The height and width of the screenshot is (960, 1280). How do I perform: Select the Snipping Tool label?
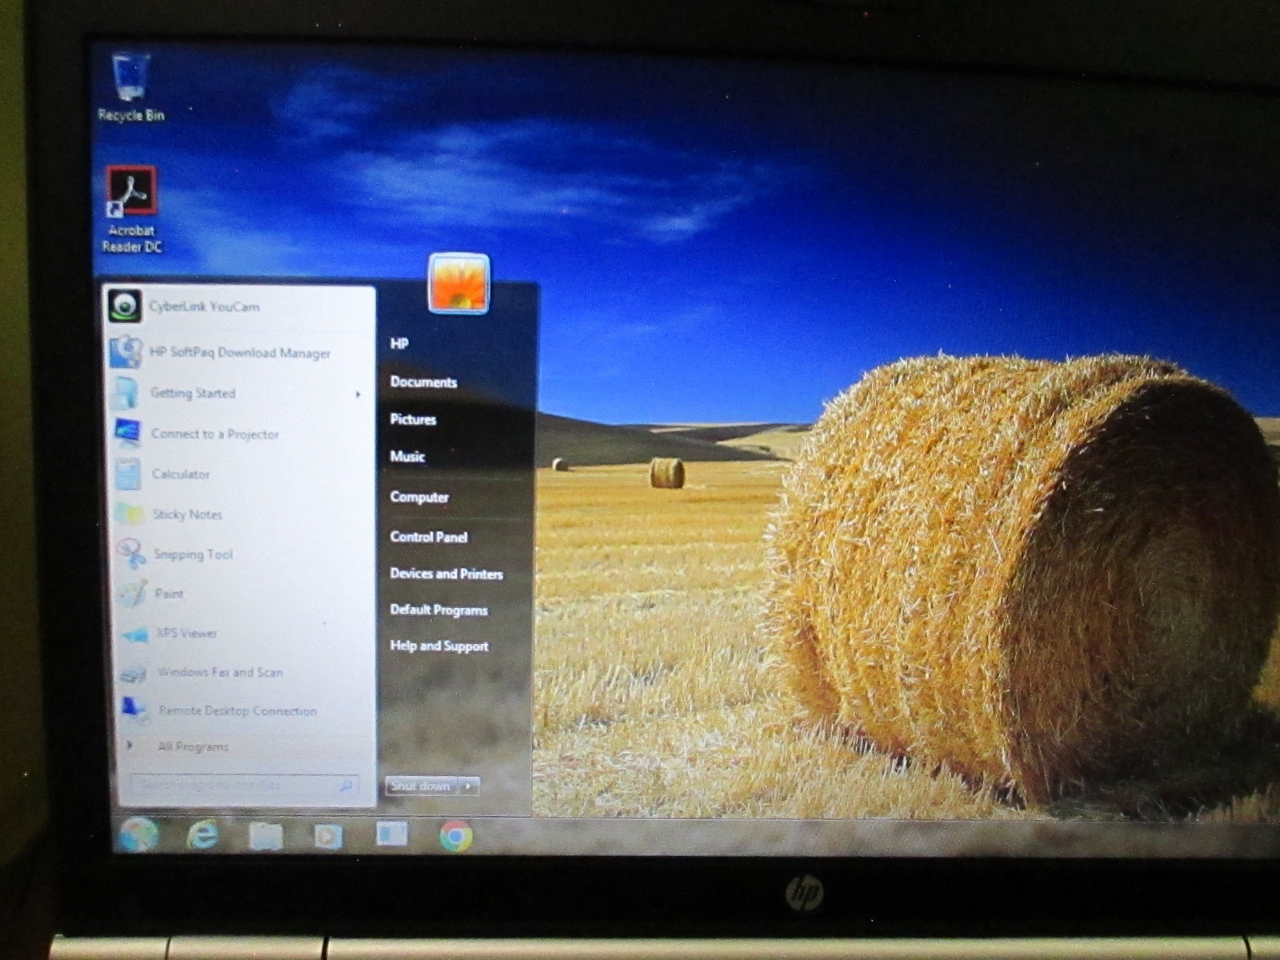click(193, 554)
